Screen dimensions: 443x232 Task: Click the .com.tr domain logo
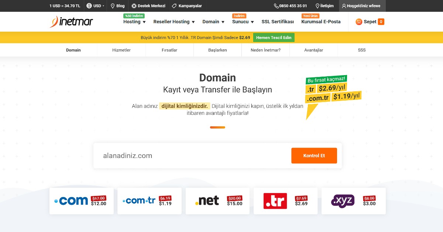pyautogui.click(x=139, y=201)
